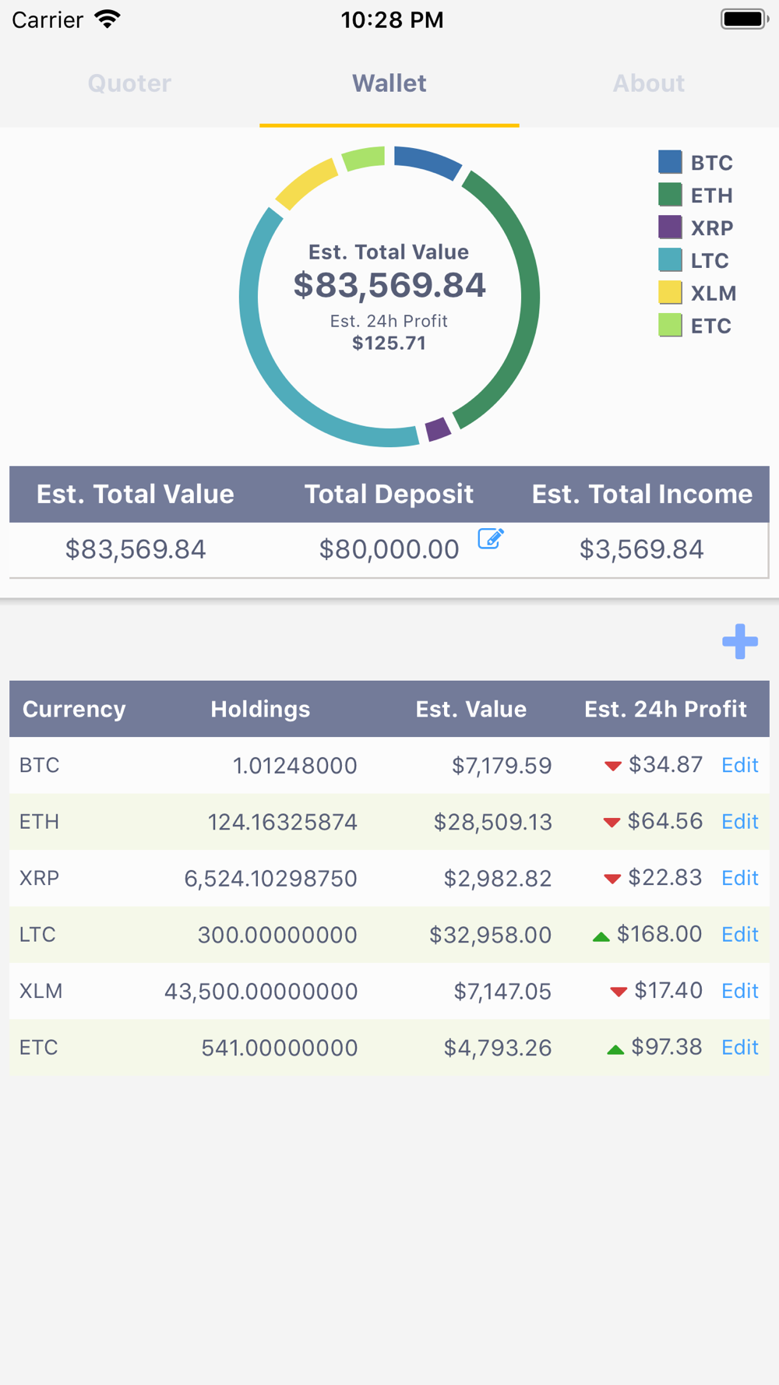Tap the red down arrow in BTC row
This screenshot has height=1385, width=779.
tap(613, 767)
